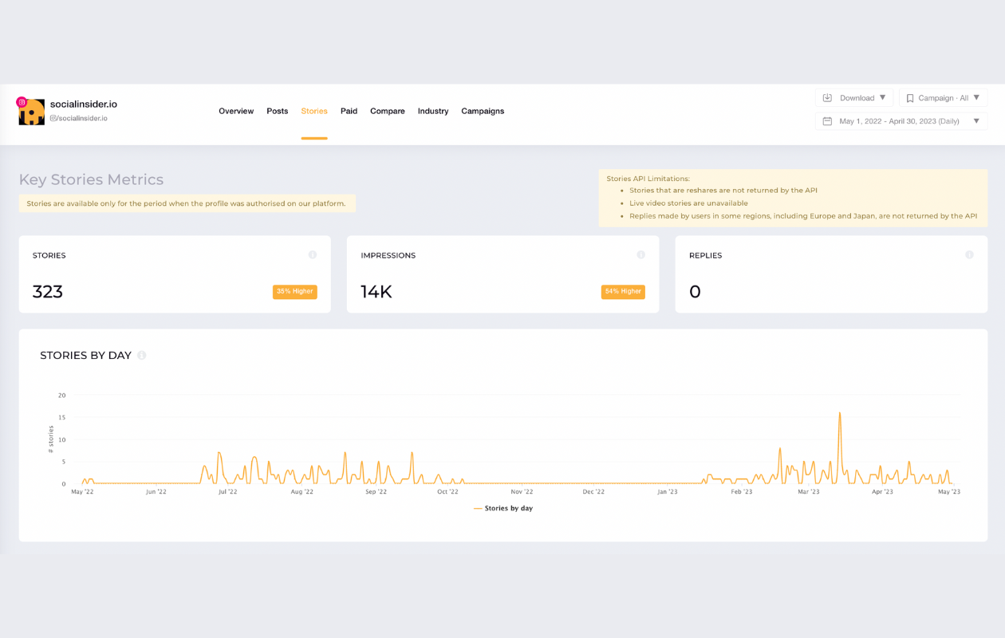Open the date range dropdown arrow

(976, 121)
